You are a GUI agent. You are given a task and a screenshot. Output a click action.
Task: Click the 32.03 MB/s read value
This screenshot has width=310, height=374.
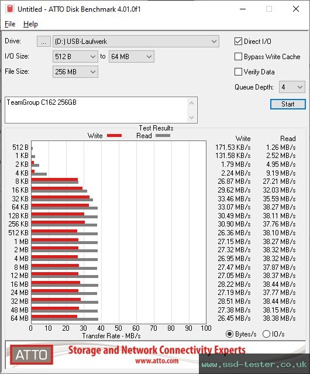pyautogui.click(x=279, y=190)
